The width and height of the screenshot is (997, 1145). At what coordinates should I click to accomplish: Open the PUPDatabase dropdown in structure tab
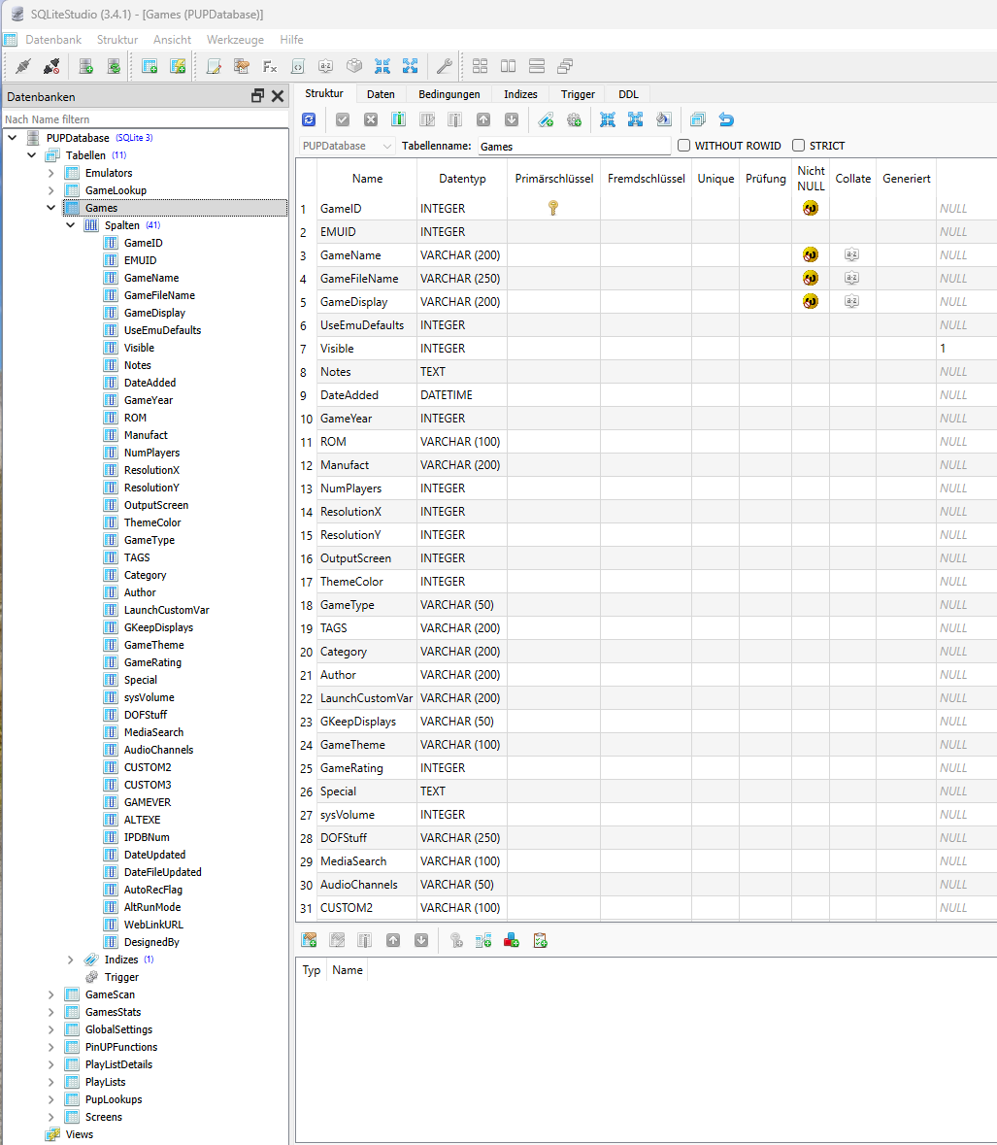(347, 146)
